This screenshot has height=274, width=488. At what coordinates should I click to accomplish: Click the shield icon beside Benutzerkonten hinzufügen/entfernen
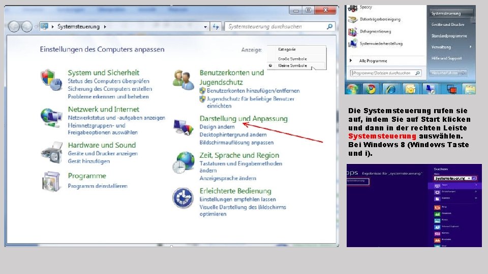tap(203, 91)
